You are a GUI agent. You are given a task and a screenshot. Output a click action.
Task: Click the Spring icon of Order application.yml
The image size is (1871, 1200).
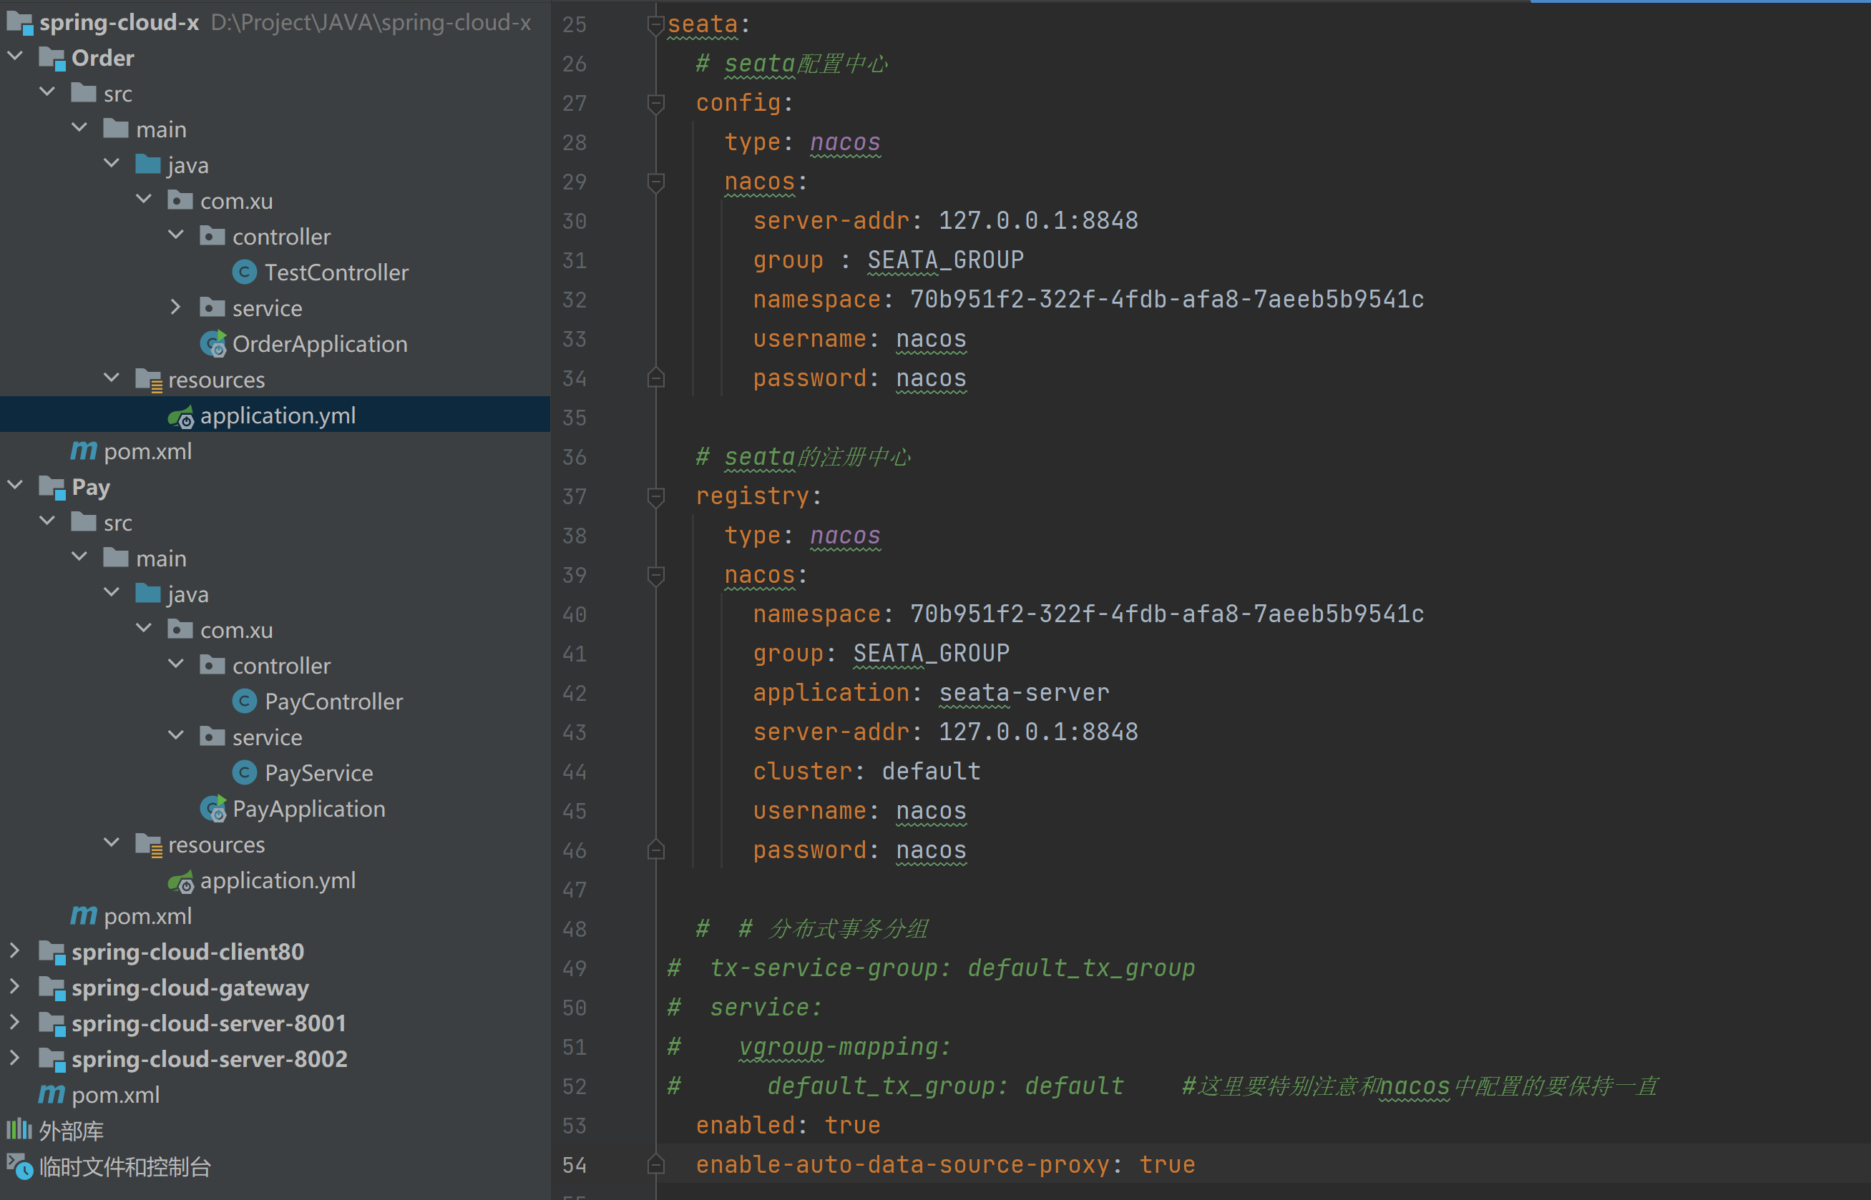(x=181, y=416)
